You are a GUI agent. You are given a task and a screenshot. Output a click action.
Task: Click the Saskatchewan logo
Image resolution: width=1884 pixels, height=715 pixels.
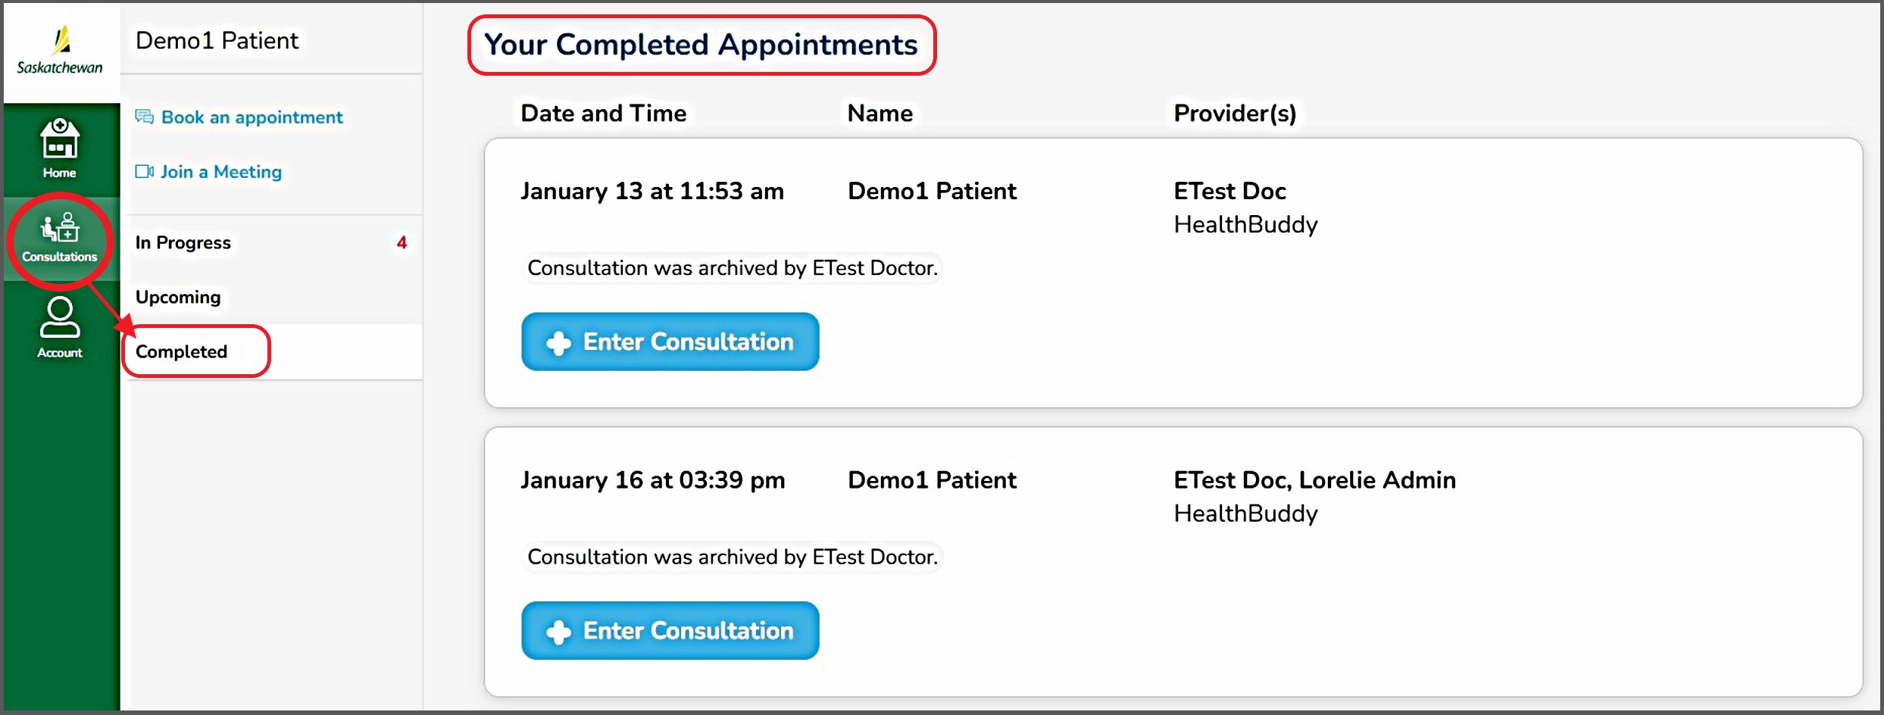[60, 52]
